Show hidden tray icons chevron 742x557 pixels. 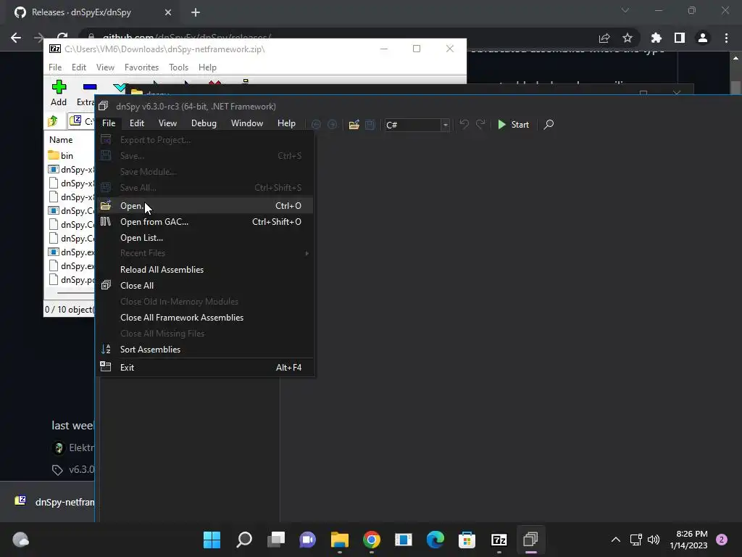pos(616,540)
